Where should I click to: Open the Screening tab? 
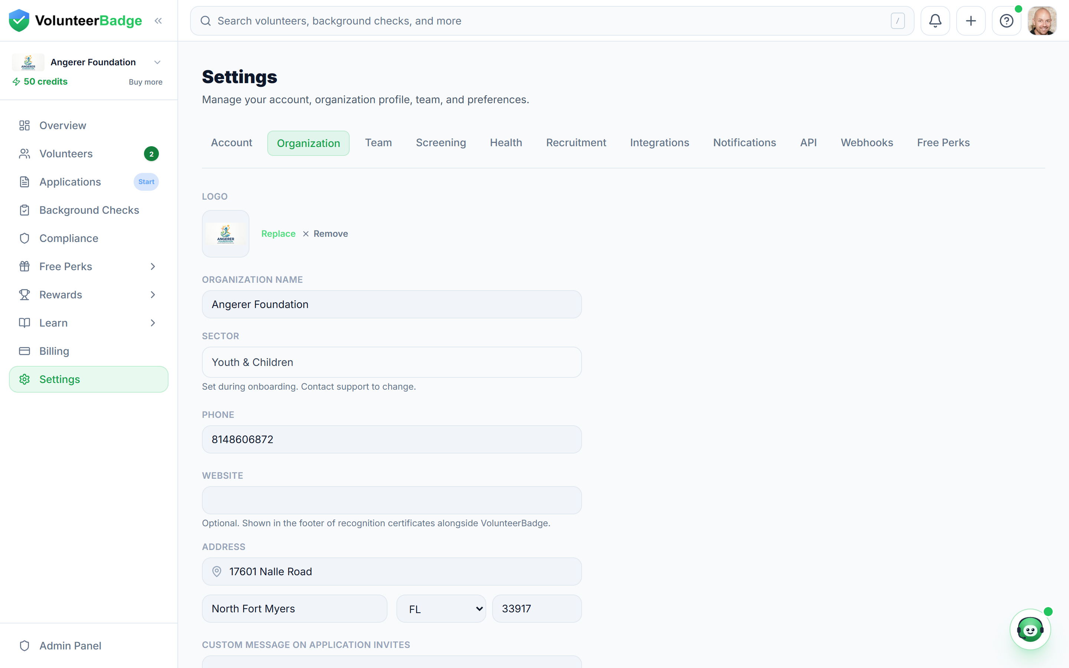(x=441, y=143)
